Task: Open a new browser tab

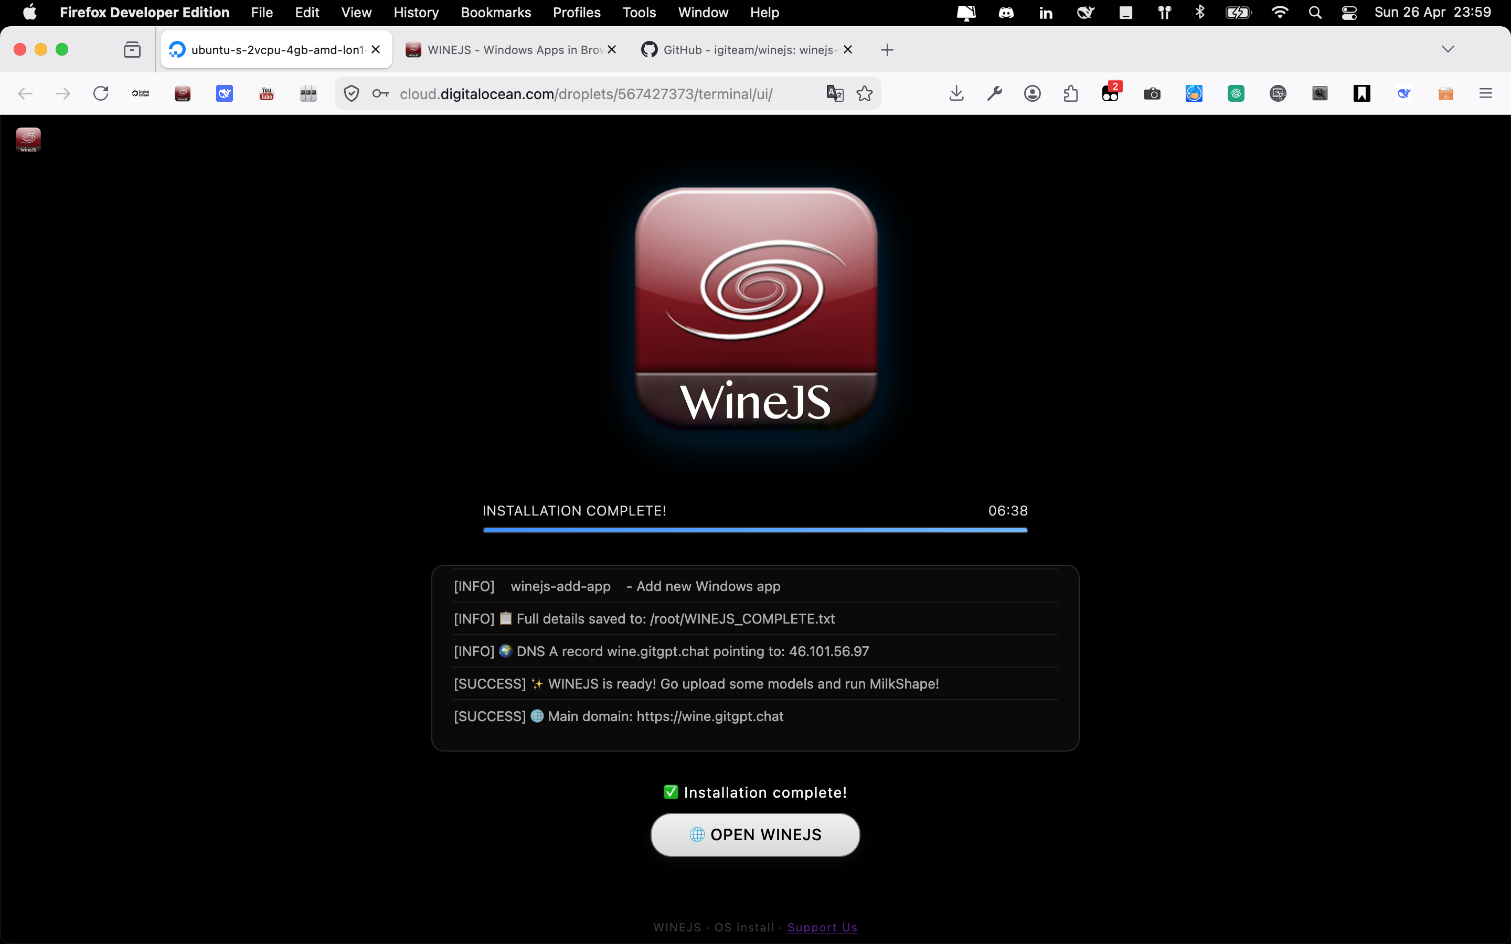Action: [887, 50]
